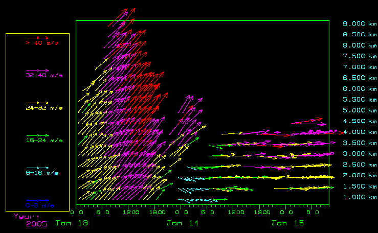Select the 9.000 km altitude label
378x233 pixels.
point(360,24)
